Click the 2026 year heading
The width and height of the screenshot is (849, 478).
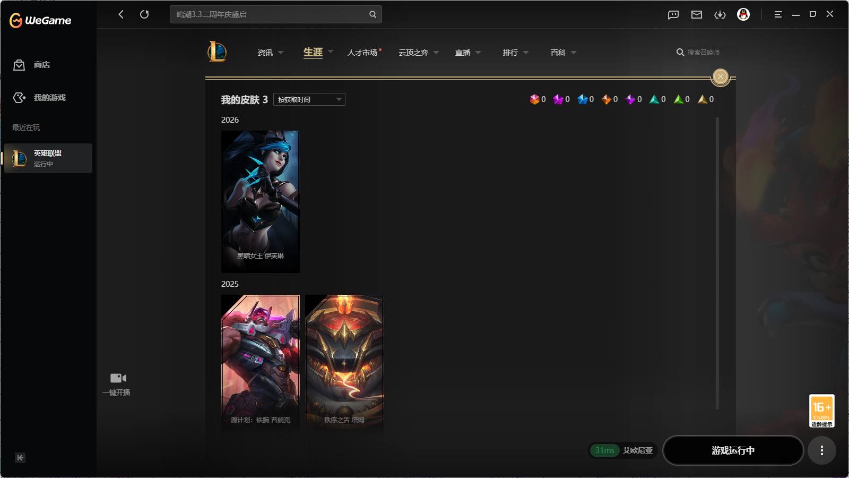click(230, 120)
